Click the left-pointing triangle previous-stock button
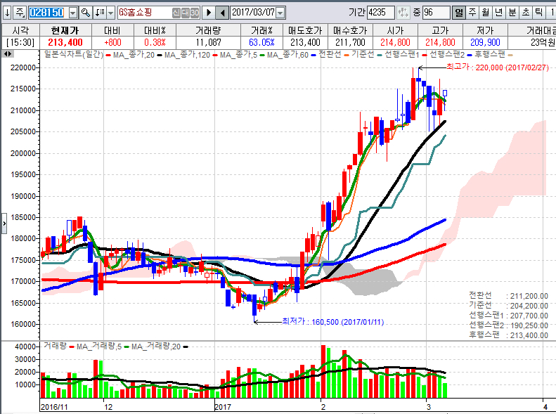This screenshot has width=556, height=414. pos(222,13)
